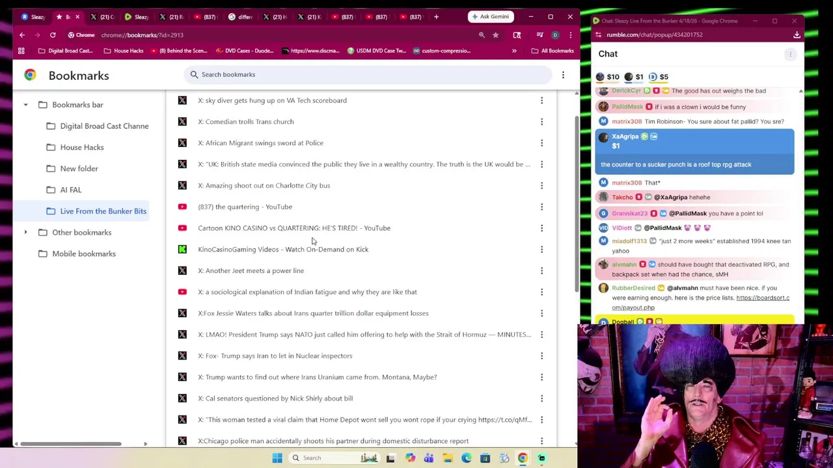Open File Explorer from the taskbar
Viewport: 833px width, 468px height.
(448, 458)
